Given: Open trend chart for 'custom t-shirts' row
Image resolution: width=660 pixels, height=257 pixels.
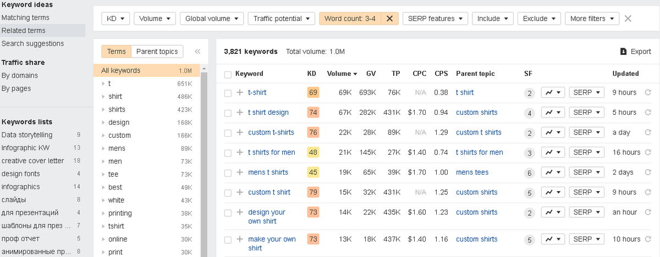Looking at the screenshot, I should click(x=553, y=132).
